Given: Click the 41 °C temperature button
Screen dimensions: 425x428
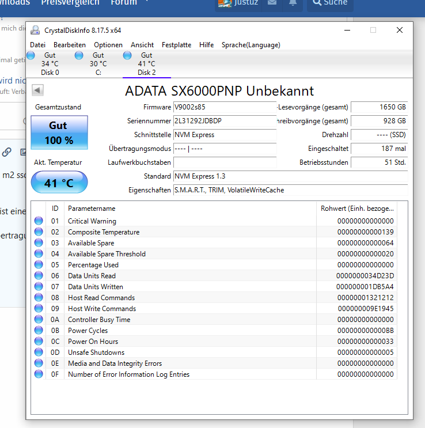Looking at the screenshot, I should pyautogui.click(x=59, y=183).
